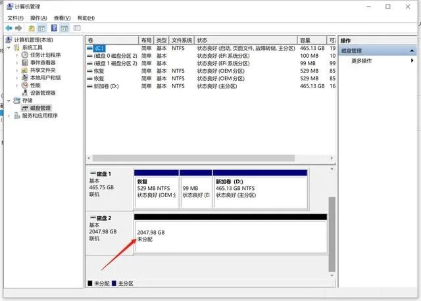This screenshot has height=301, width=421.
Task: Click the 设备管理器 icon
Action: [25, 93]
